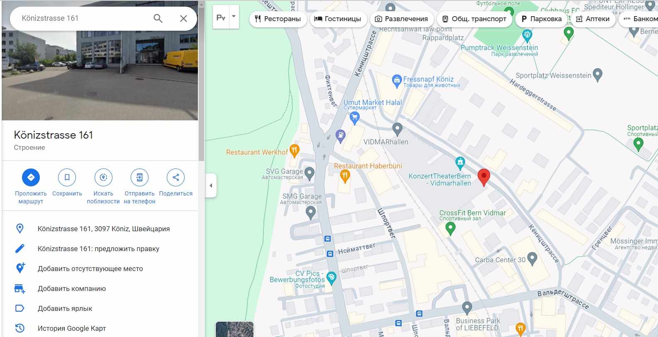The height and width of the screenshot is (337, 658).
Task: Click the Fressnapf Köniz shopping pin
Action: 397,81
